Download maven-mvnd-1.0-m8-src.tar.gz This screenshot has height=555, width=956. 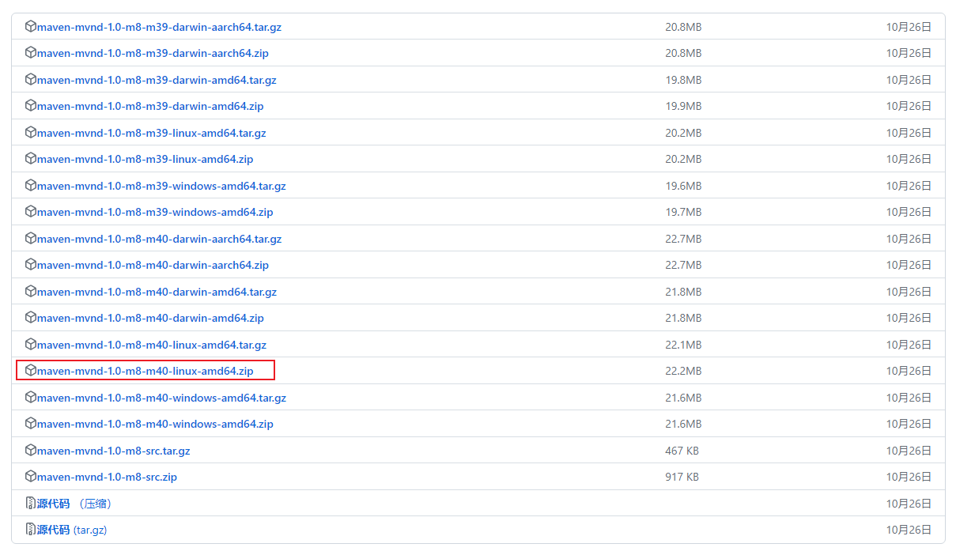114,451
